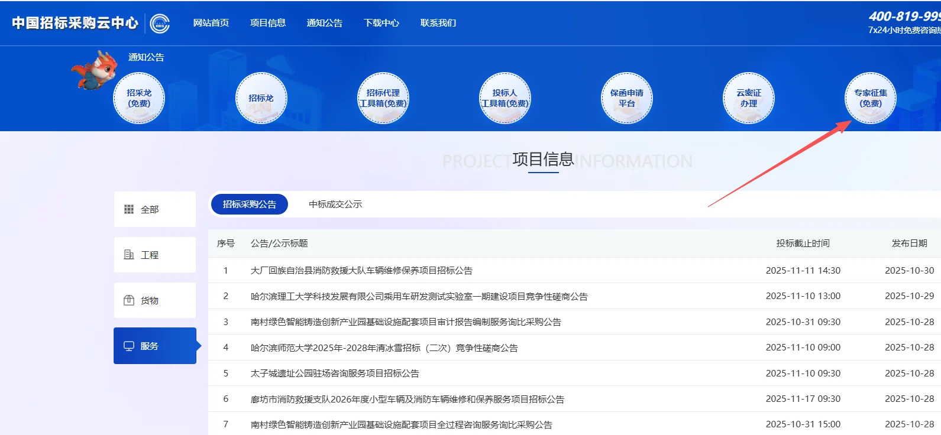Image resolution: width=941 pixels, height=435 pixels.
Task: Open 南村绿色智能铸造 审计报告编制服务询比采购公告
Action: click(406, 322)
